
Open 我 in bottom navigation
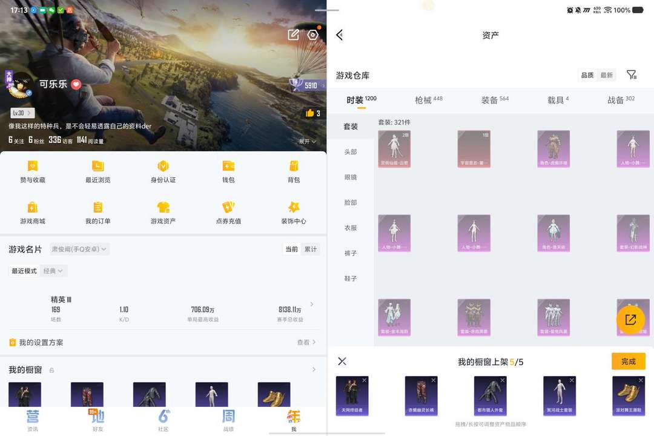294,420
